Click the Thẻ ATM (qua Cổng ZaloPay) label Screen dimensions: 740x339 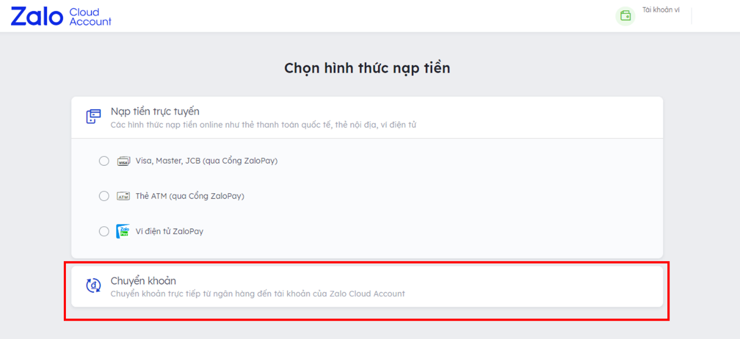point(190,196)
